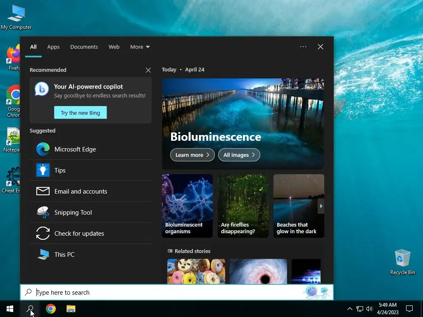Open the notification action center icon
The height and width of the screenshot is (317, 423).
tap(409, 309)
